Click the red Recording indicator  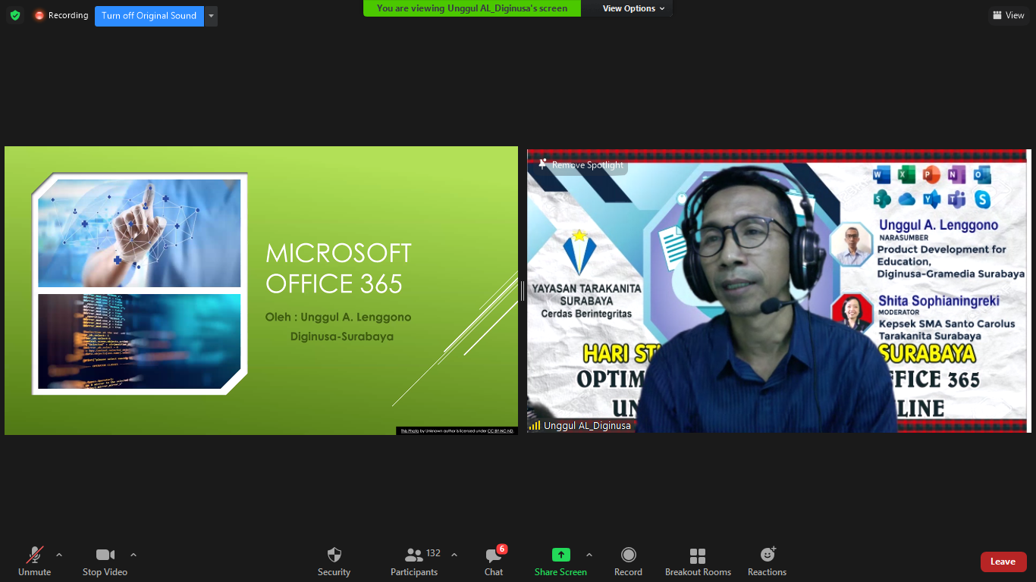point(61,15)
